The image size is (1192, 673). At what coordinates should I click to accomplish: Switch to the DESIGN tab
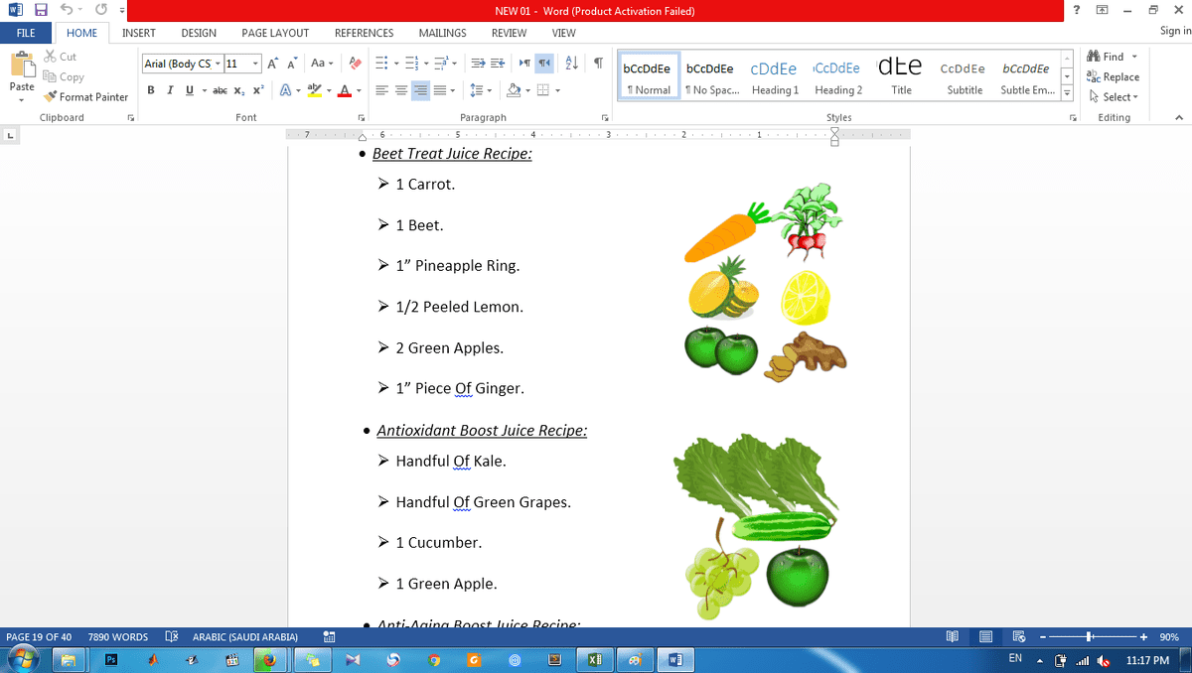pyautogui.click(x=199, y=33)
